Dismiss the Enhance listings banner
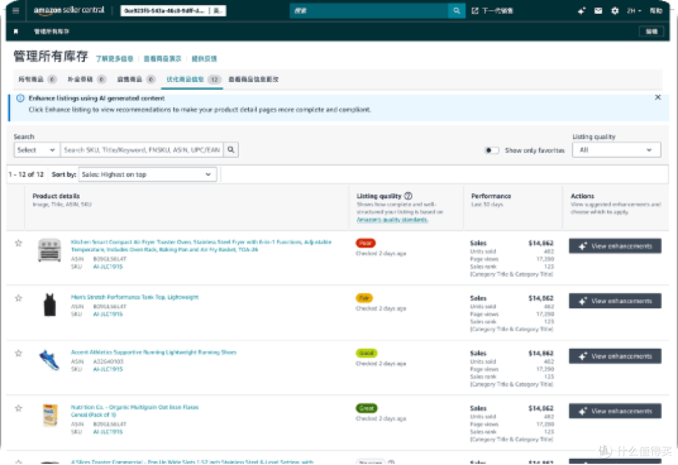The image size is (678, 465). point(658,98)
